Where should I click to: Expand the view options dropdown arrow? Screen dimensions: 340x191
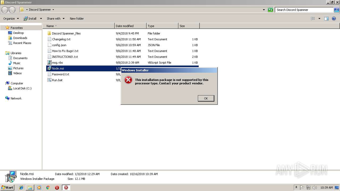(x=319, y=19)
